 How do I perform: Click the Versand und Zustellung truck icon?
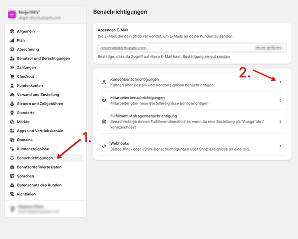click(x=12, y=95)
